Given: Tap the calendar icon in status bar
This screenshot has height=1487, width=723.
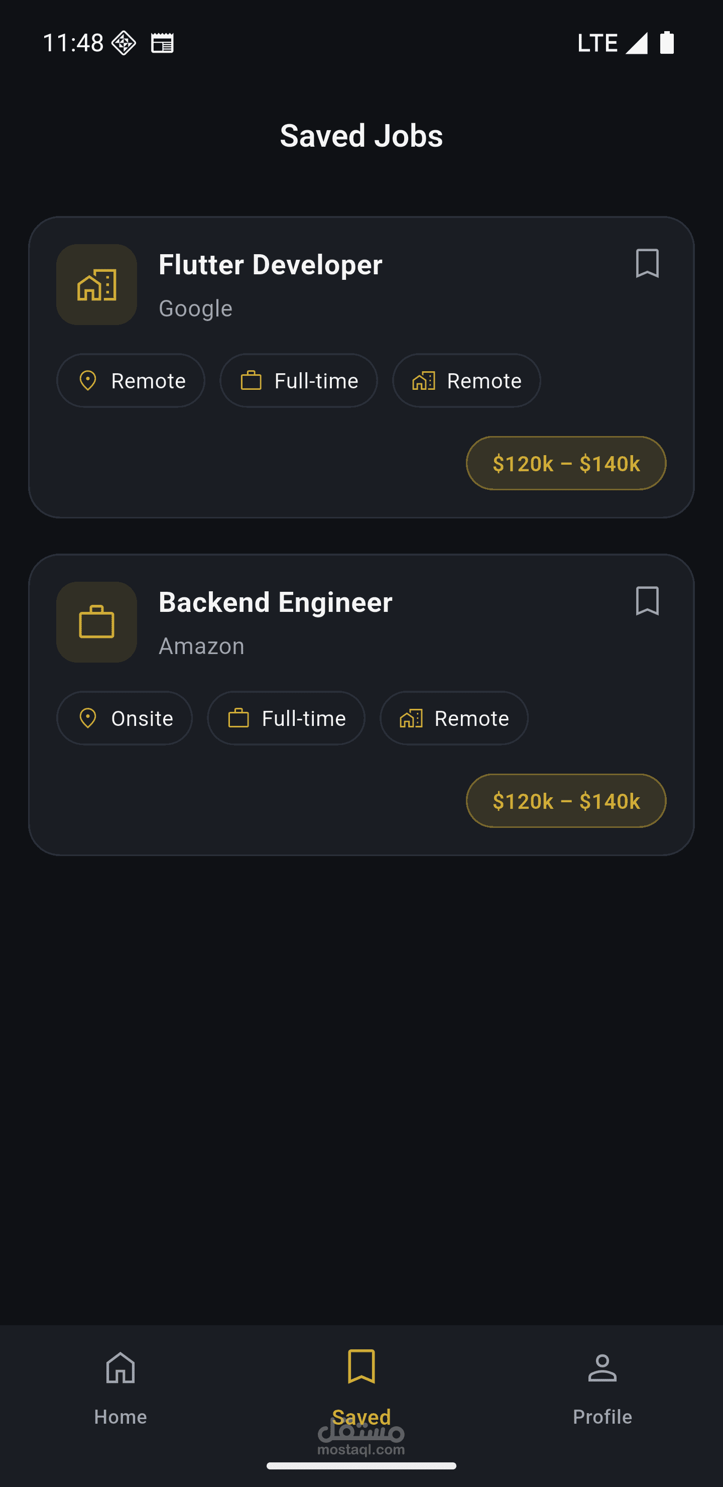Looking at the screenshot, I should 162,43.
